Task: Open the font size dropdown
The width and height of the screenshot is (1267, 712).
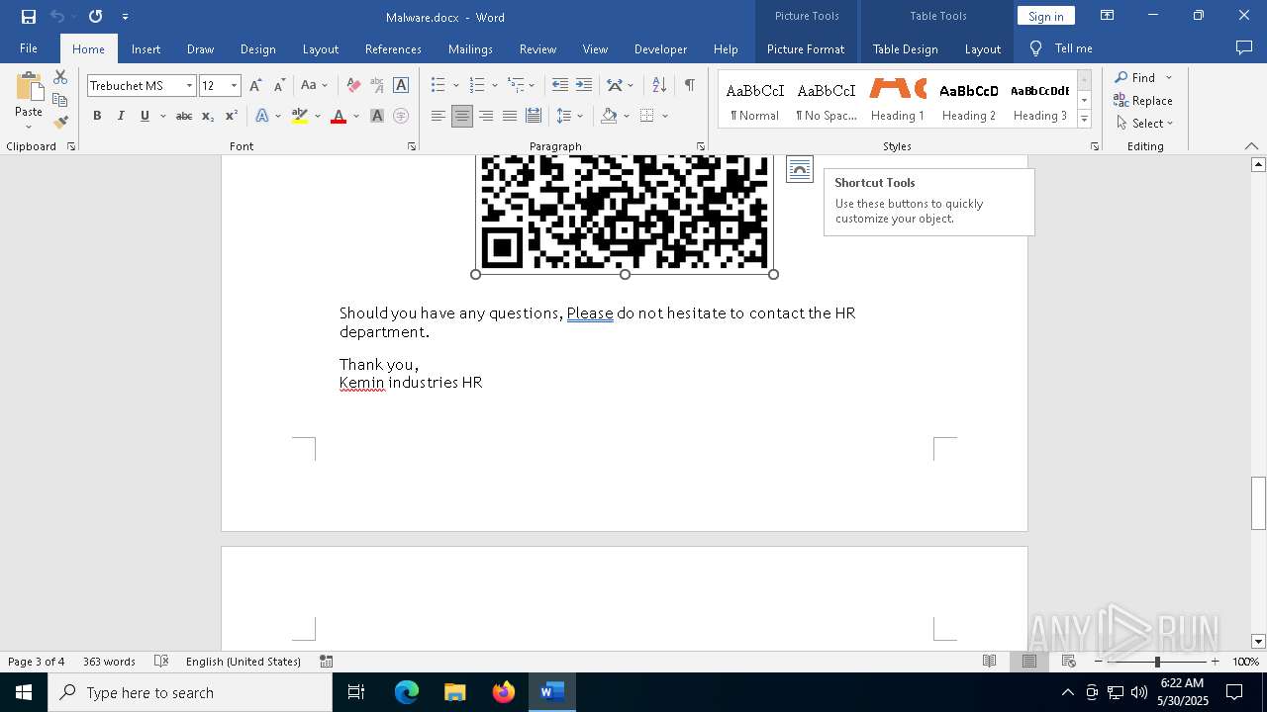Action: coord(235,86)
